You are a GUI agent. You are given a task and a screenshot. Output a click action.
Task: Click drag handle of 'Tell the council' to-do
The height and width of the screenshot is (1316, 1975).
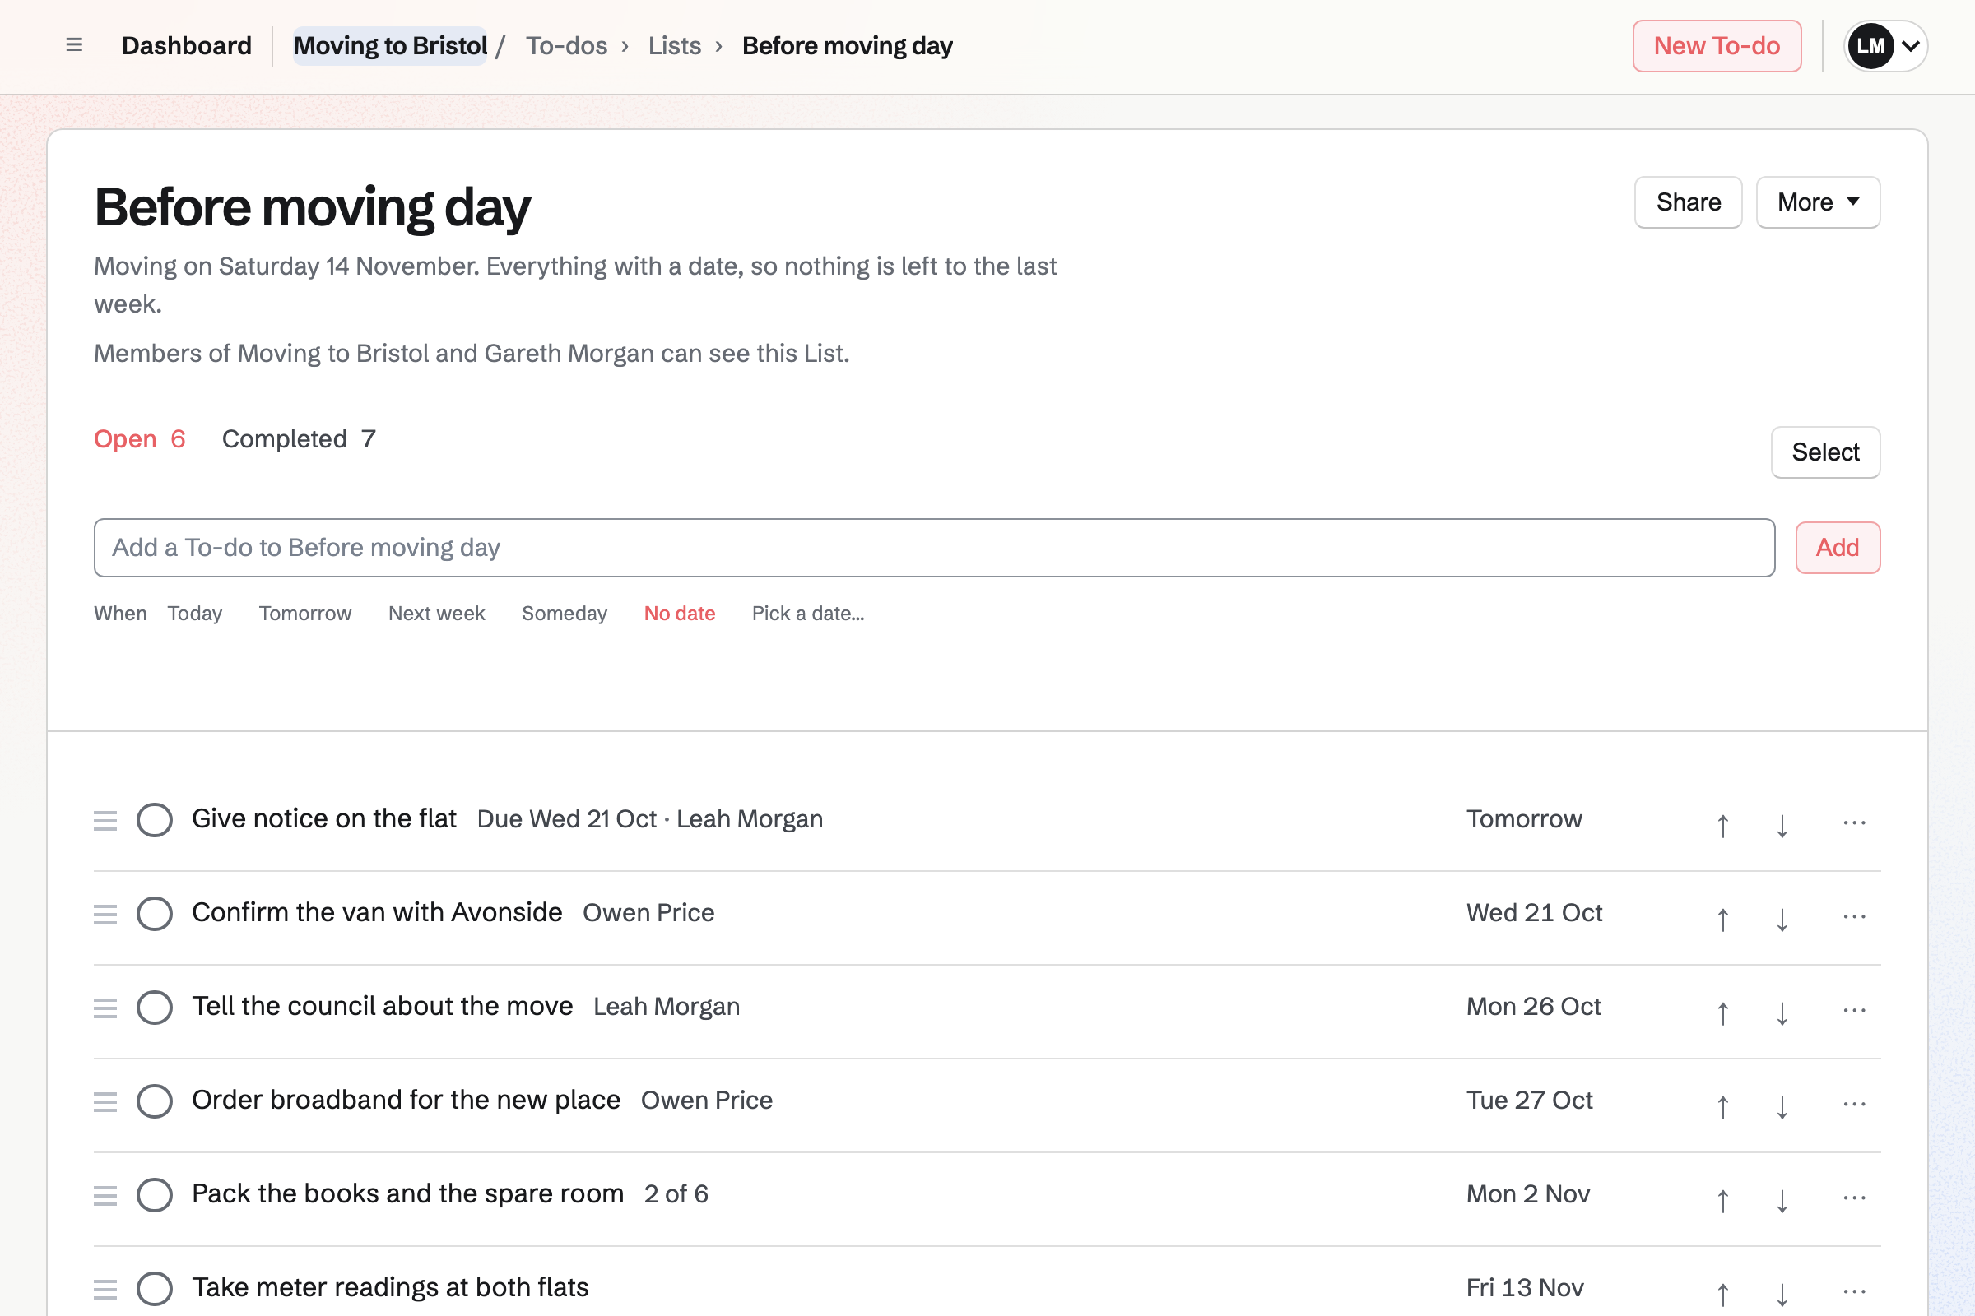pos(105,1008)
